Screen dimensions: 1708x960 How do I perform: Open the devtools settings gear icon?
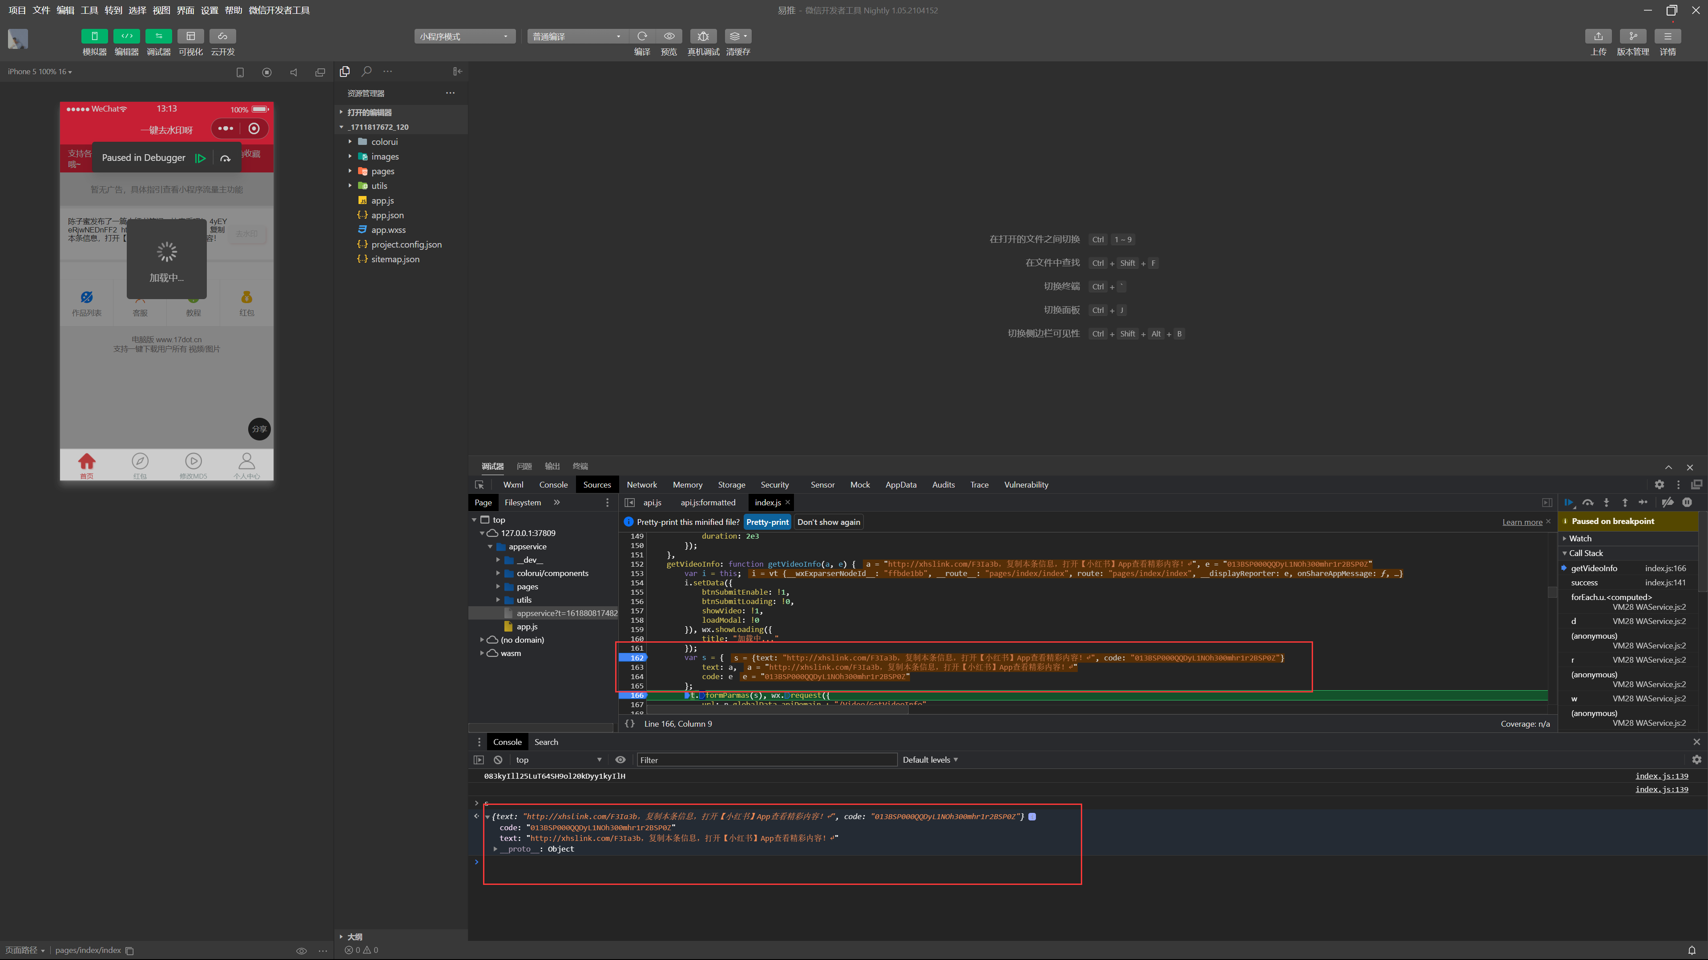tap(1659, 484)
